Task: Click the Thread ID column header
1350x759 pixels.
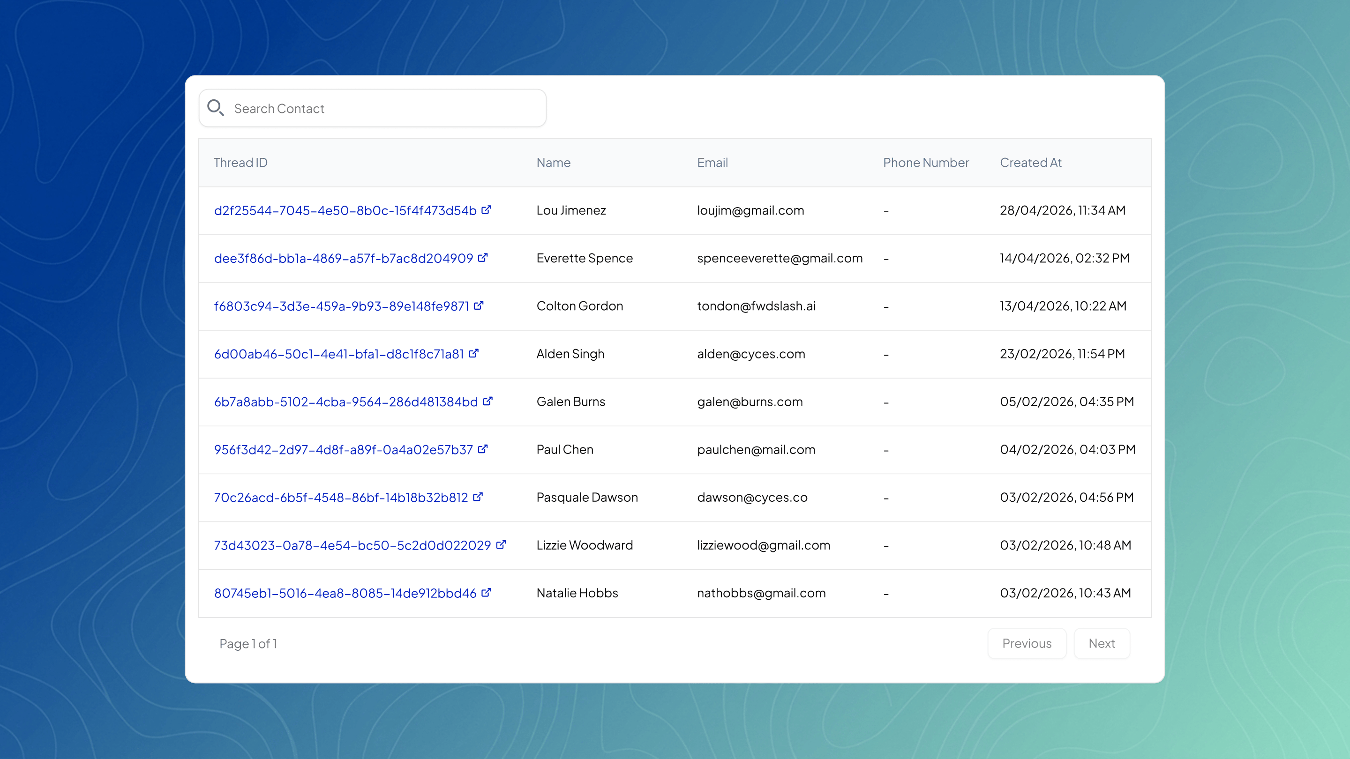Action: (x=240, y=163)
